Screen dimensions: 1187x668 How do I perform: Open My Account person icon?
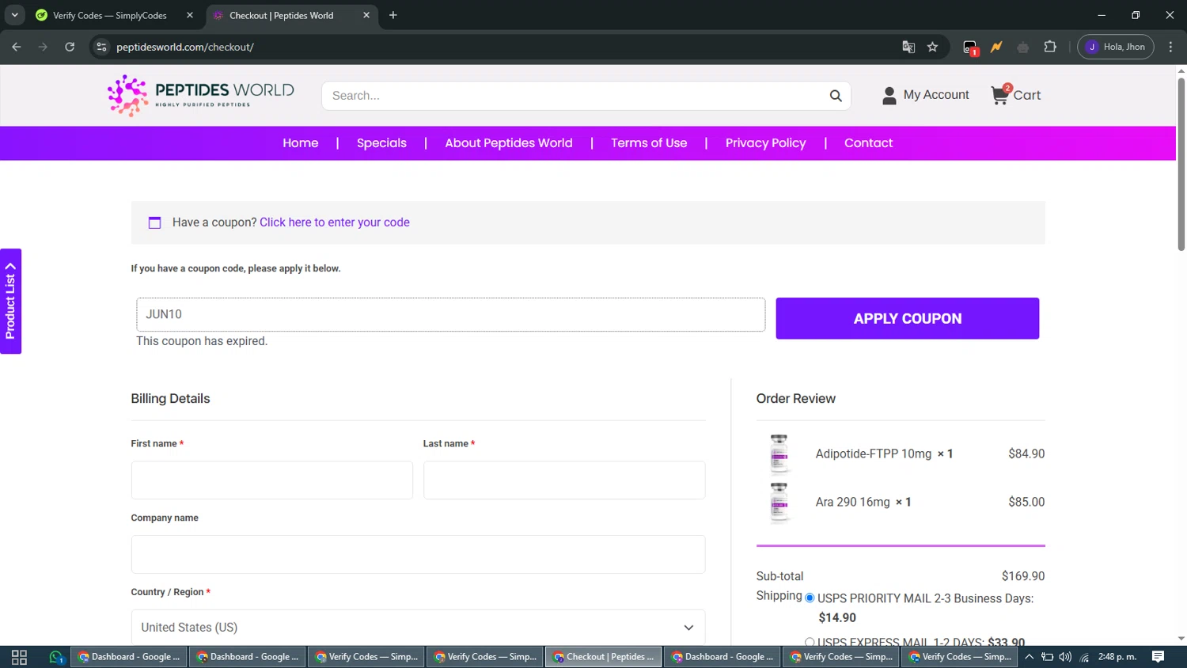[889, 96]
